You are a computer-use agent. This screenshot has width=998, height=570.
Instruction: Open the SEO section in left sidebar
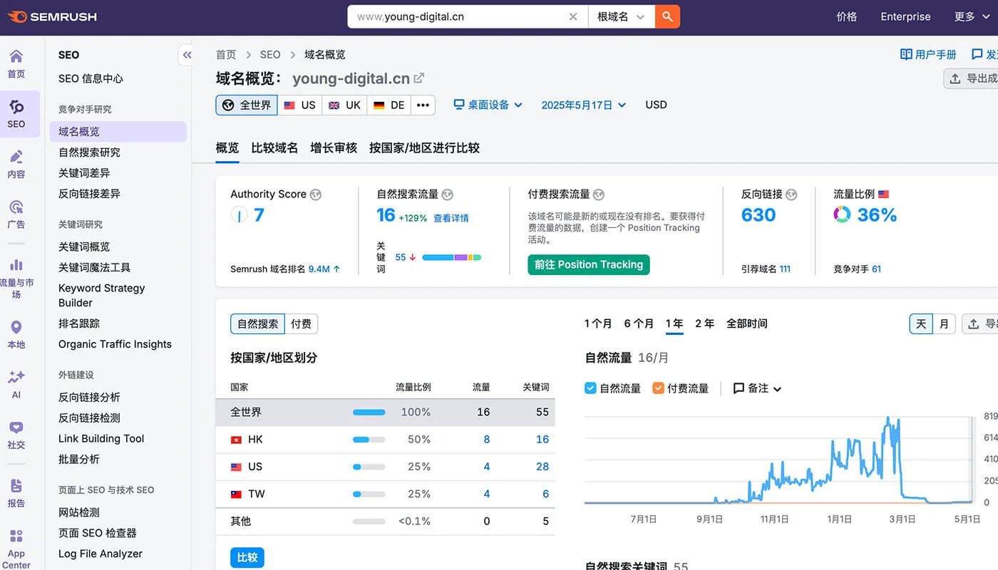(x=16, y=114)
